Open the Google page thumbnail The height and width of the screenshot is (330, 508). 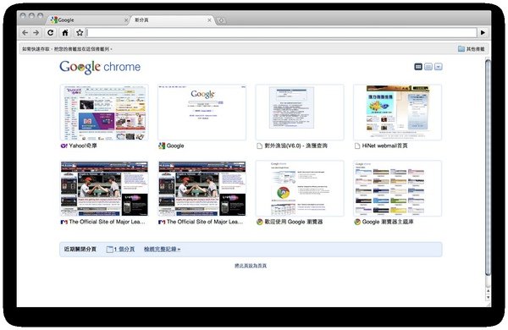point(202,113)
